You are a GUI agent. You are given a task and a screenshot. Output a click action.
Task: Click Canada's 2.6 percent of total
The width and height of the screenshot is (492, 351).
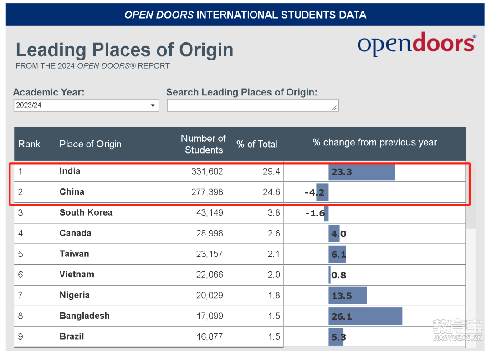coord(274,233)
